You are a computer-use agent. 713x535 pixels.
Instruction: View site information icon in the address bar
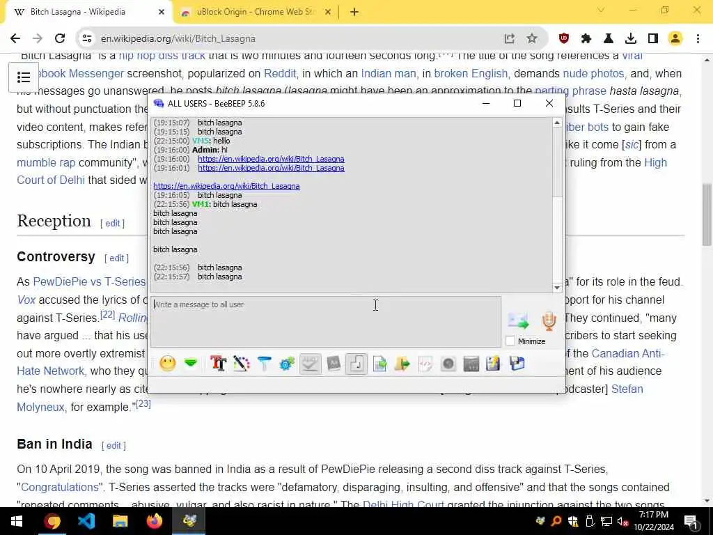87,39
